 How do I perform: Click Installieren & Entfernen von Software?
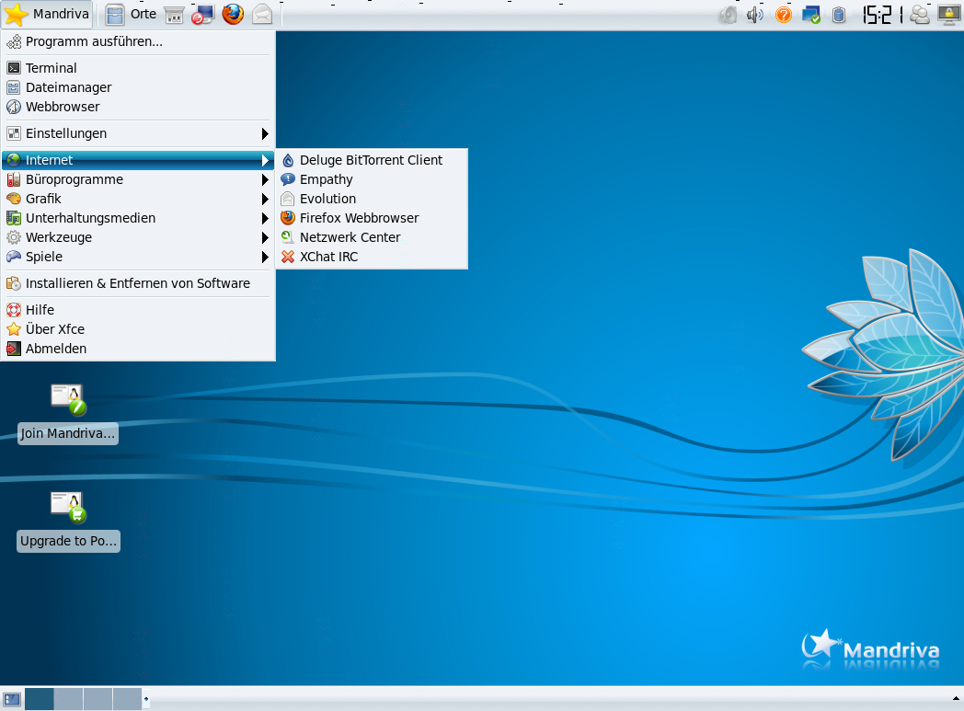(x=137, y=283)
